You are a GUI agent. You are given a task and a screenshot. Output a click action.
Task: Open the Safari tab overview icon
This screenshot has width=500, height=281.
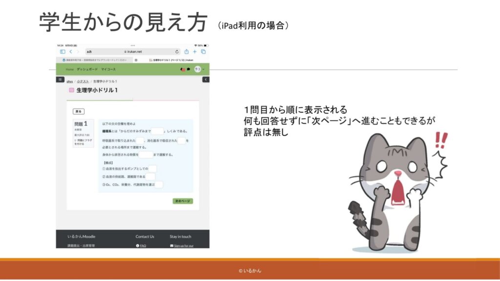pyautogui.click(x=203, y=51)
